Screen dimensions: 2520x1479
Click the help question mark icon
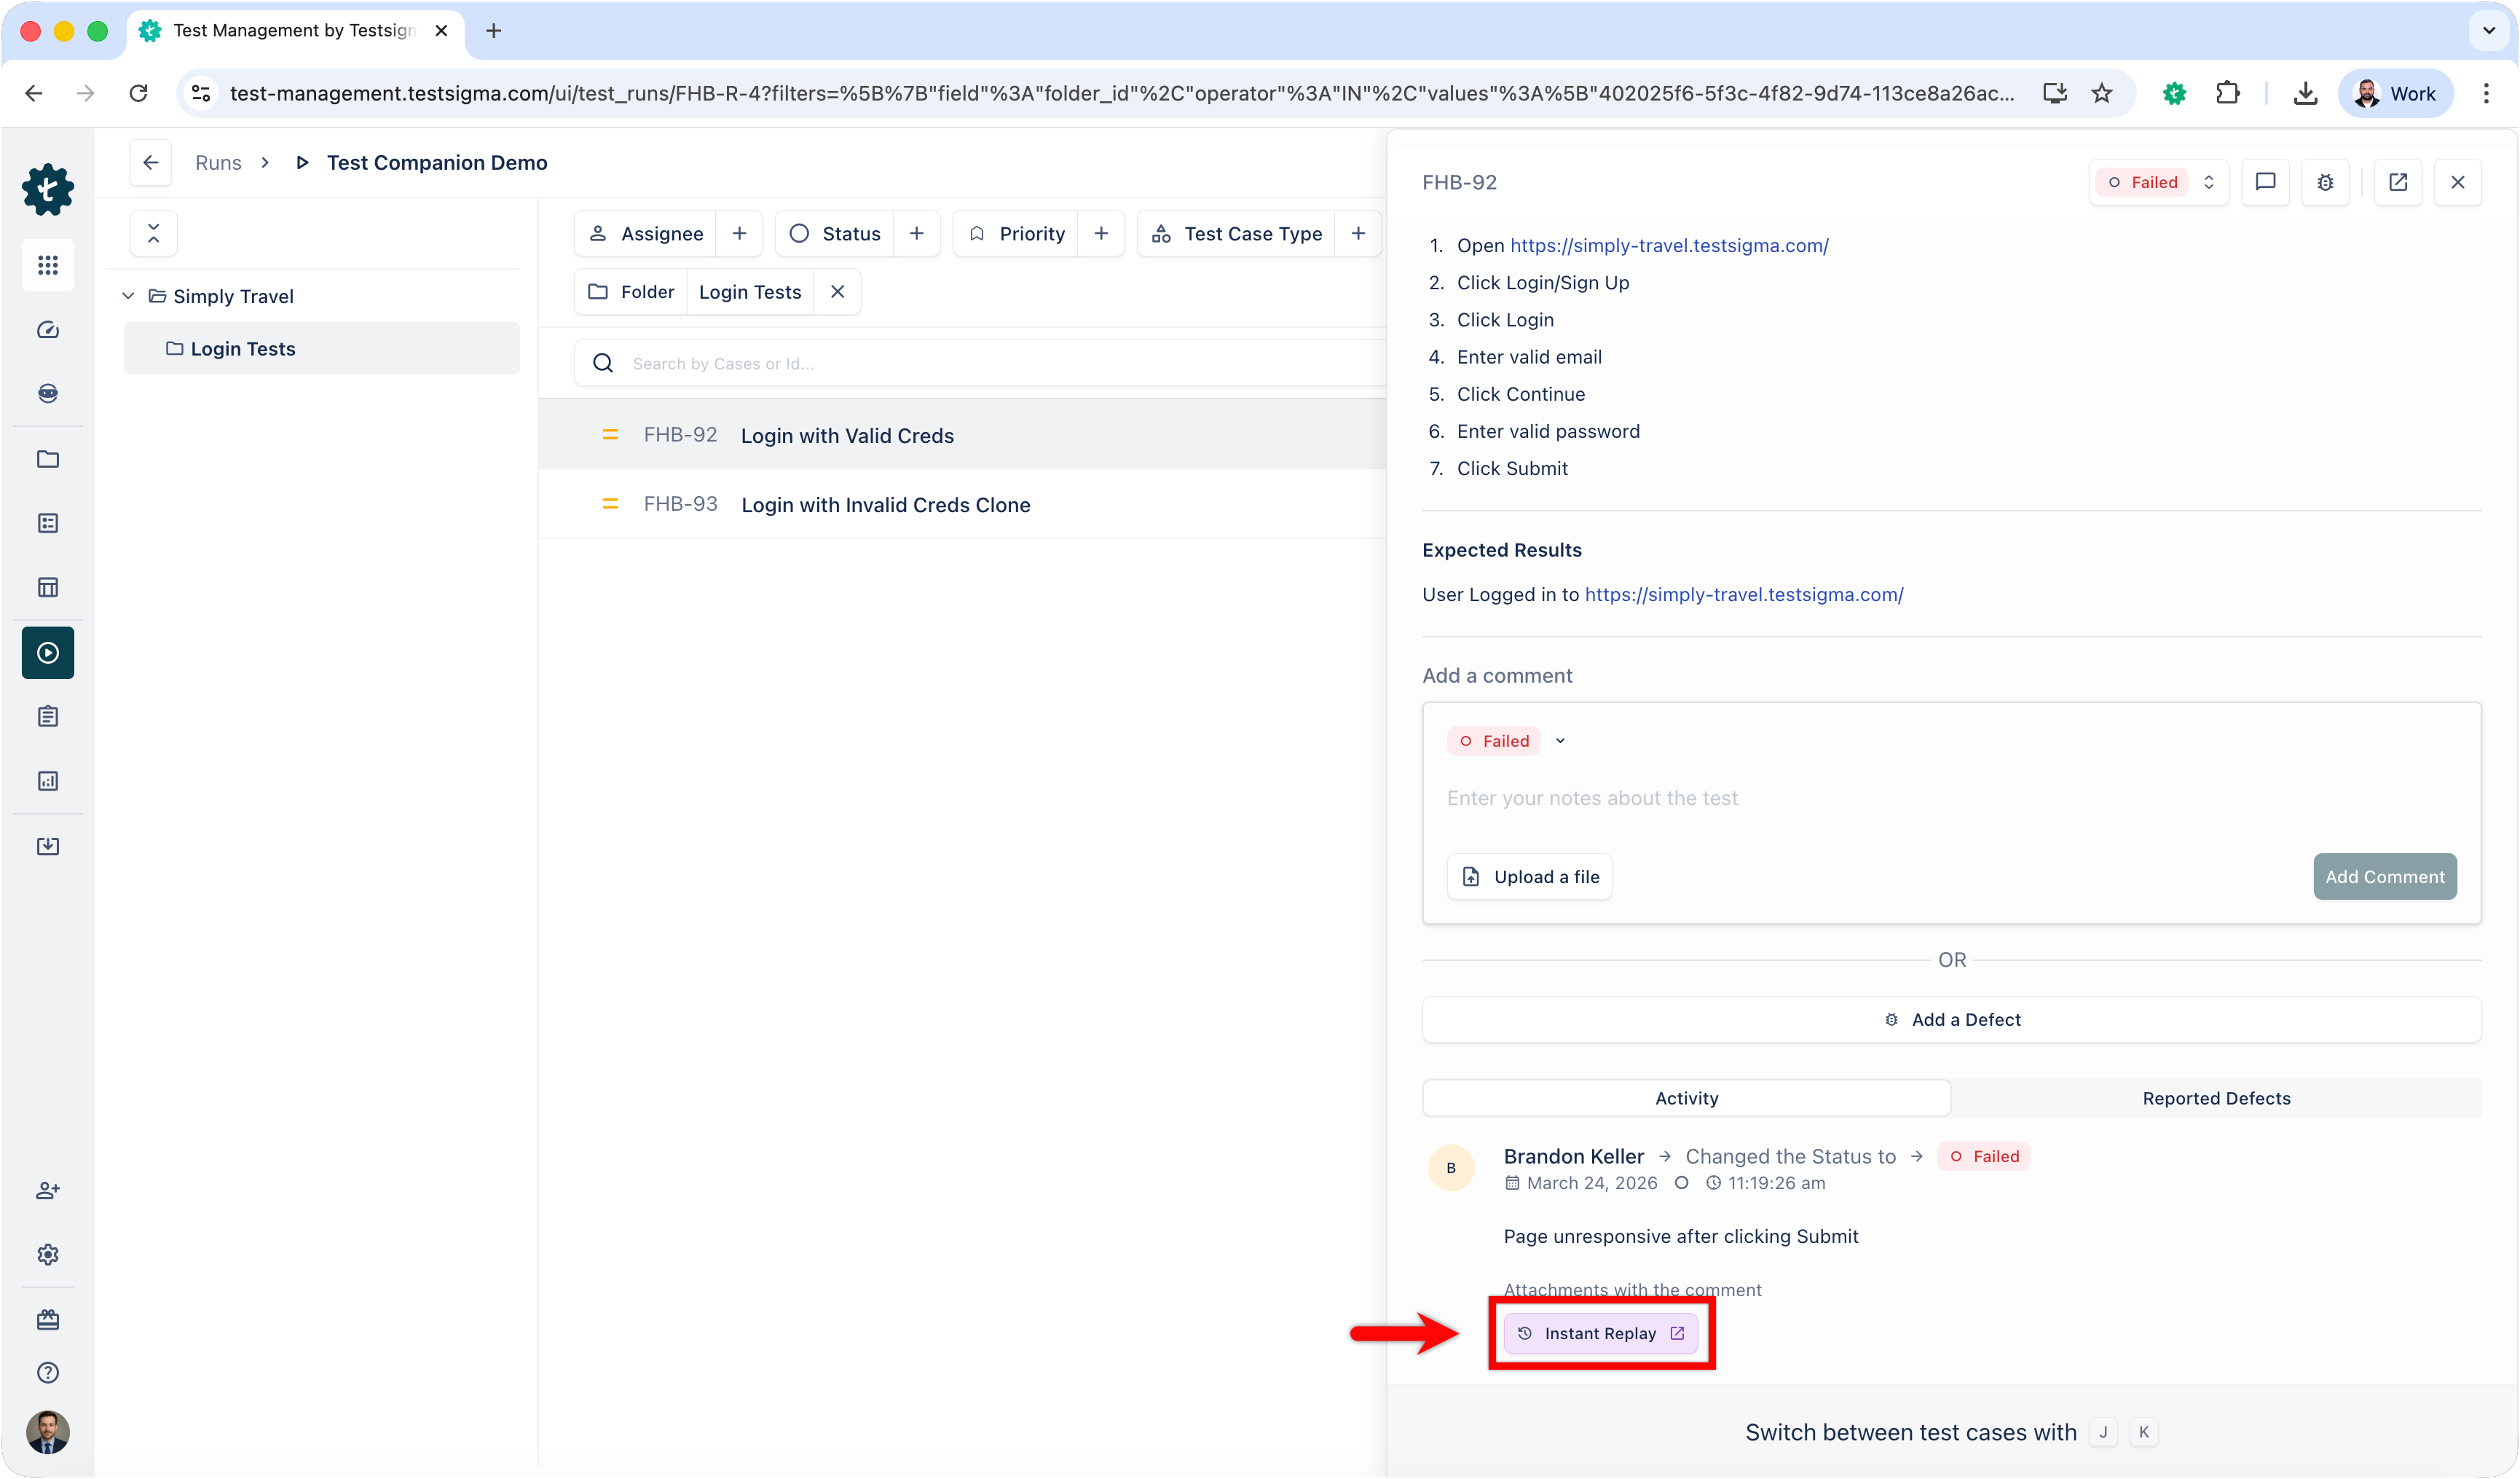pos(48,1372)
